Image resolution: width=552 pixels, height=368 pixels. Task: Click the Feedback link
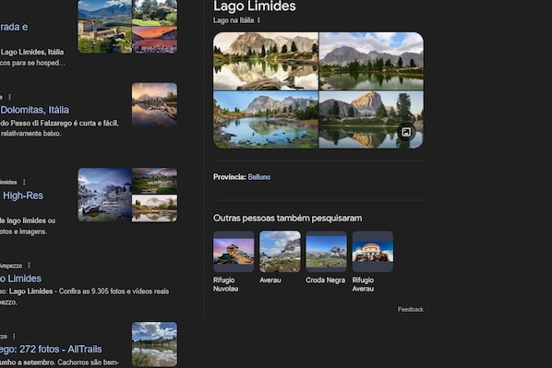click(x=411, y=309)
